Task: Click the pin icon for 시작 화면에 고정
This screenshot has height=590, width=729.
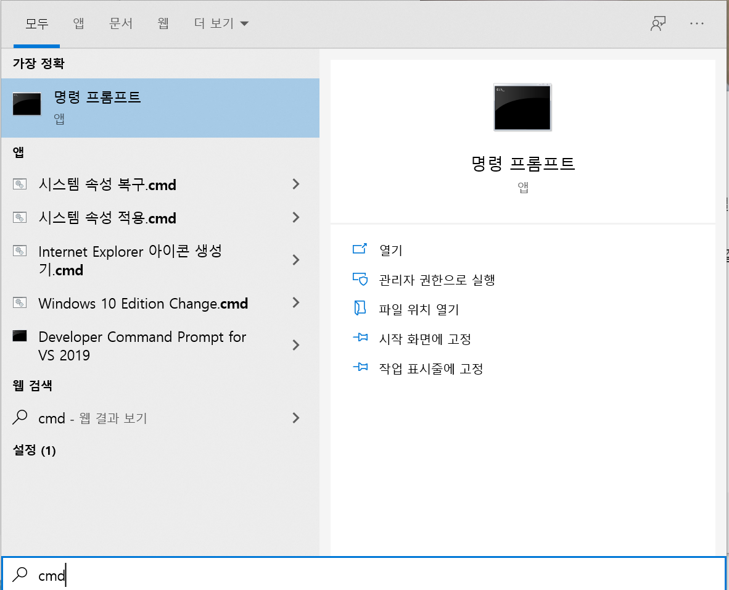Action: point(360,338)
